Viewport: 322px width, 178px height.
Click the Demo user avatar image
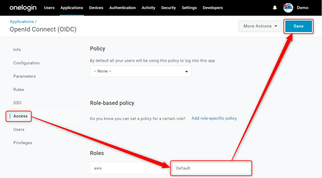pos(288,8)
